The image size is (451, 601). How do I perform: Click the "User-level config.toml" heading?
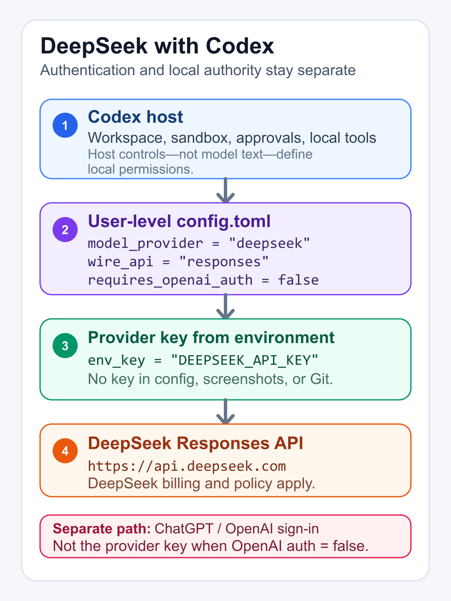tap(179, 221)
